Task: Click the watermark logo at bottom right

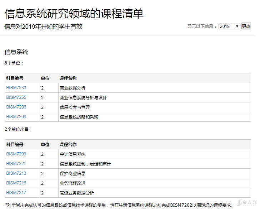Action: click(x=247, y=203)
